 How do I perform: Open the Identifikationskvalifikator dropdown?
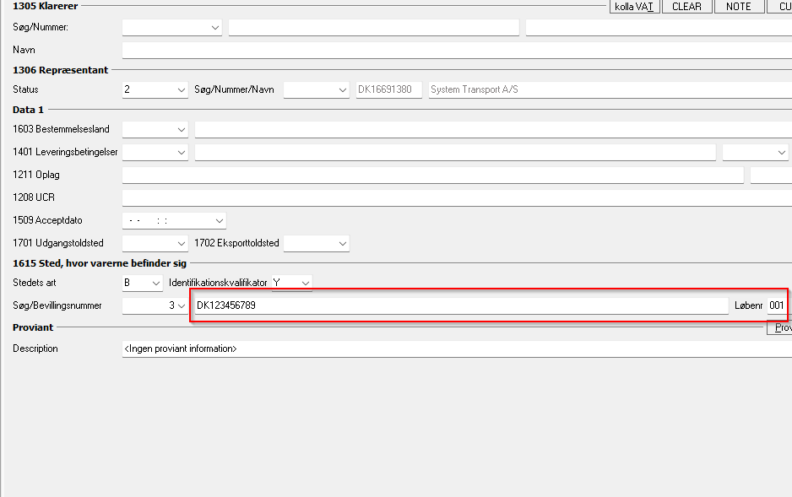[305, 283]
